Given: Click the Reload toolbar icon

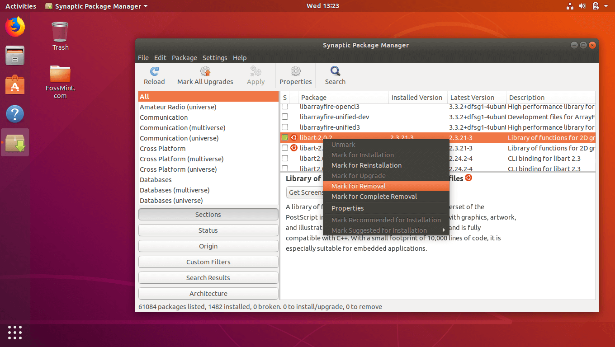Looking at the screenshot, I should (154, 71).
